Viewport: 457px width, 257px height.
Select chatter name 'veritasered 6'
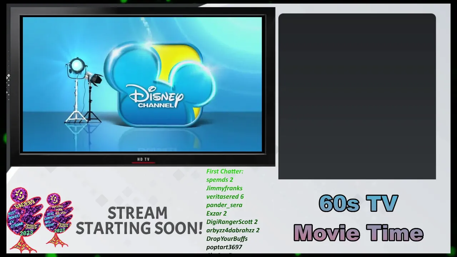tap(225, 196)
